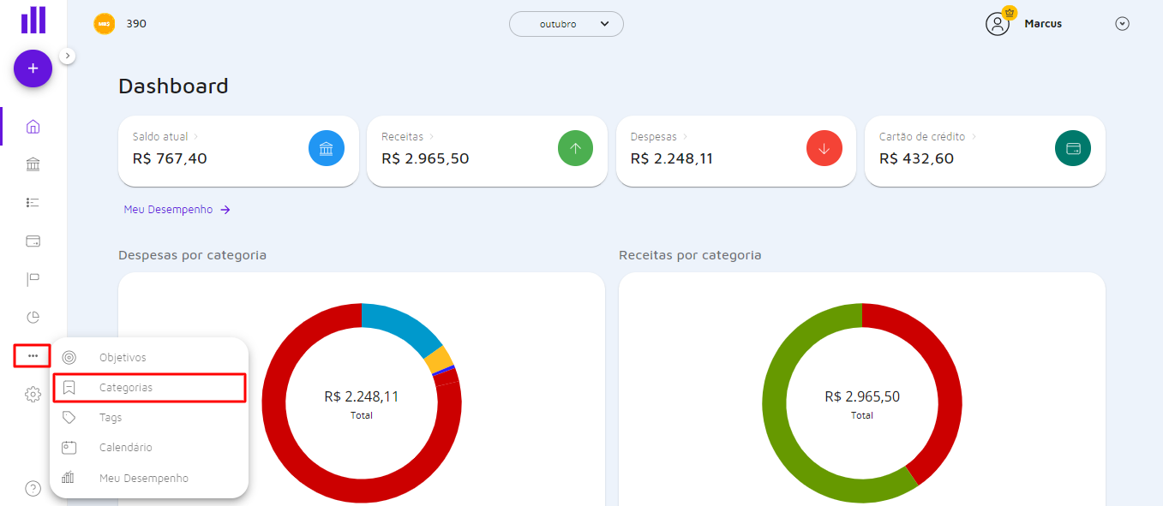This screenshot has width=1163, height=506.
Task: Open the settings gear icon
Action: pyautogui.click(x=33, y=395)
